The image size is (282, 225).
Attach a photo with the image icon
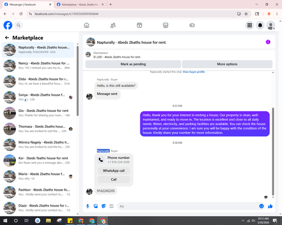96,206
